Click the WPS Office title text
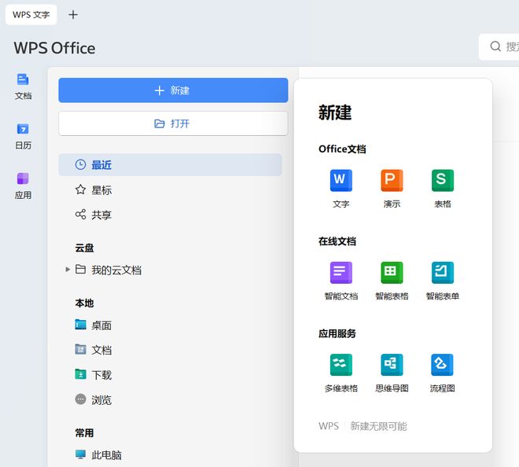Viewport: 519px width, 467px height. [x=54, y=48]
